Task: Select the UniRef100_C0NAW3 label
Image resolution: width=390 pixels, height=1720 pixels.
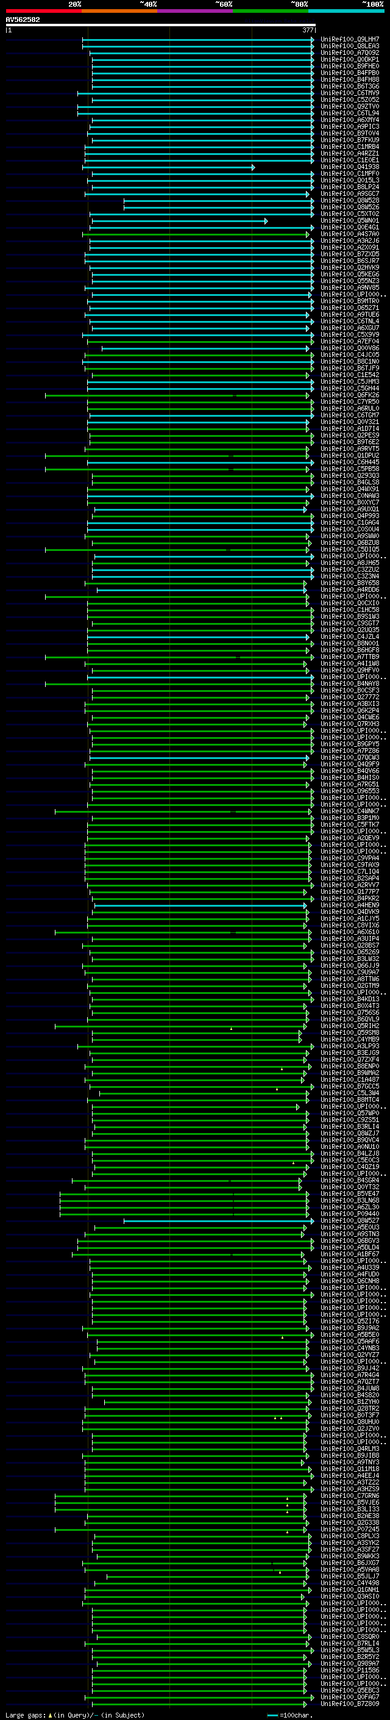Action: pyautogui.click(x=350, y=496)
